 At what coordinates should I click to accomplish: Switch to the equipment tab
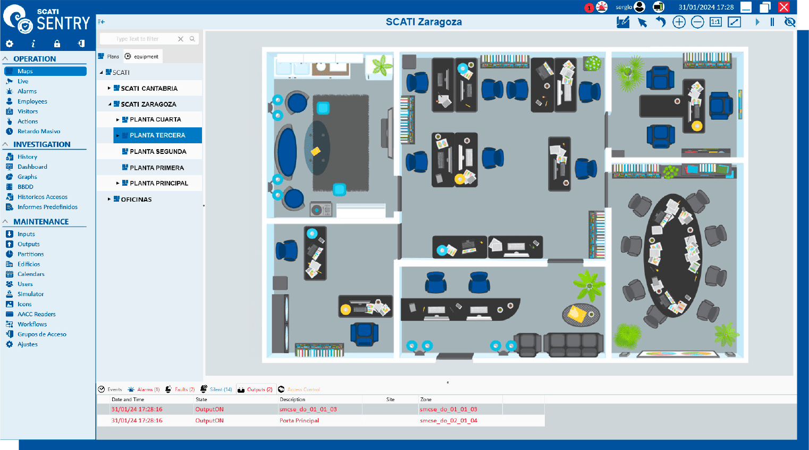142,56
